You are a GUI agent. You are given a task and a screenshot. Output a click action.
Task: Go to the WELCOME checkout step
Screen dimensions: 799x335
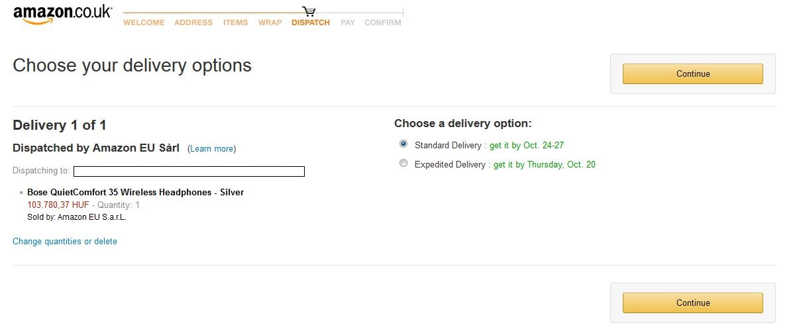coord(144,23)
